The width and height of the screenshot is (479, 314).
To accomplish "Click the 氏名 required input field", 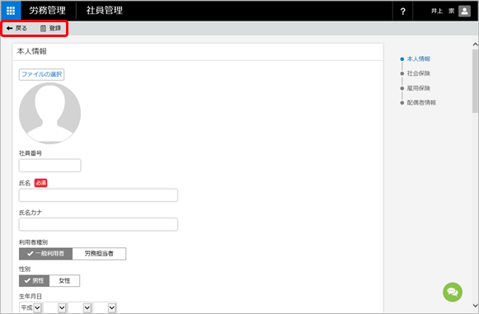I will (98, 195).
